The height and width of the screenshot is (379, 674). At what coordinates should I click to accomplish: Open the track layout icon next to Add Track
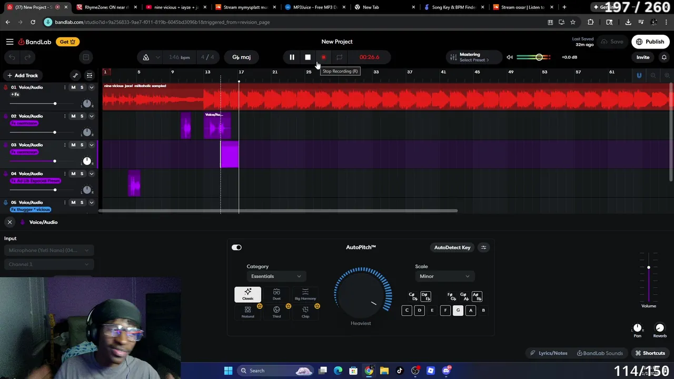(x=90, y=75)
